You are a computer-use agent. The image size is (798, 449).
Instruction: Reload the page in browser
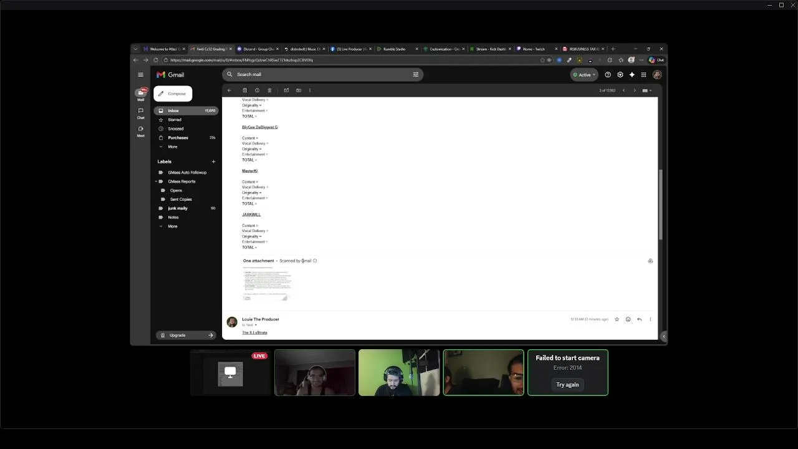click(x=156, y=60)
